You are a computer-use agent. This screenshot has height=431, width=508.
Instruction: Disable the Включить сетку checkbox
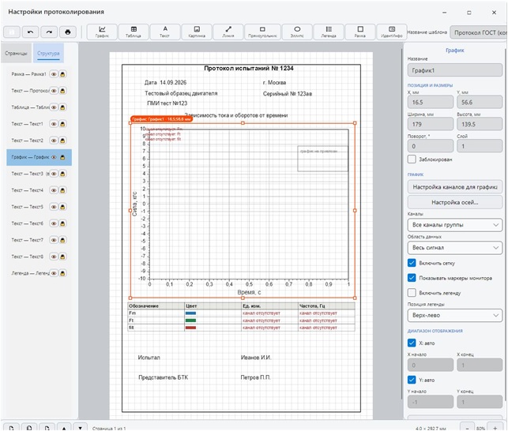[x=412, y=263]
